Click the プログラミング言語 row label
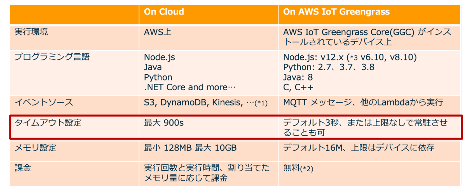 tap(52, 57)
